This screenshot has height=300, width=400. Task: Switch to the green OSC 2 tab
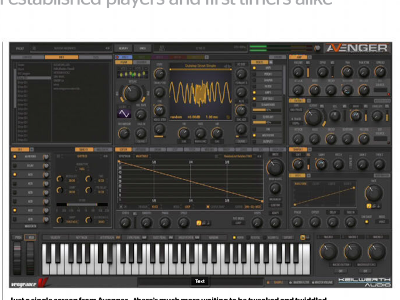(141, 57)
